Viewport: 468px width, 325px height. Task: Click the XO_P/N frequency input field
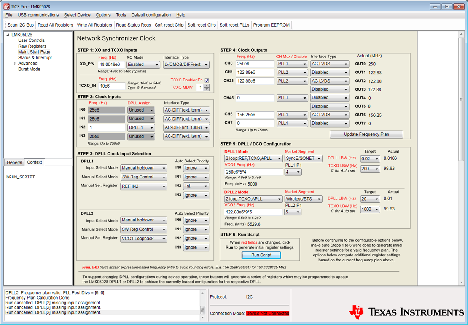click(111, 65)
